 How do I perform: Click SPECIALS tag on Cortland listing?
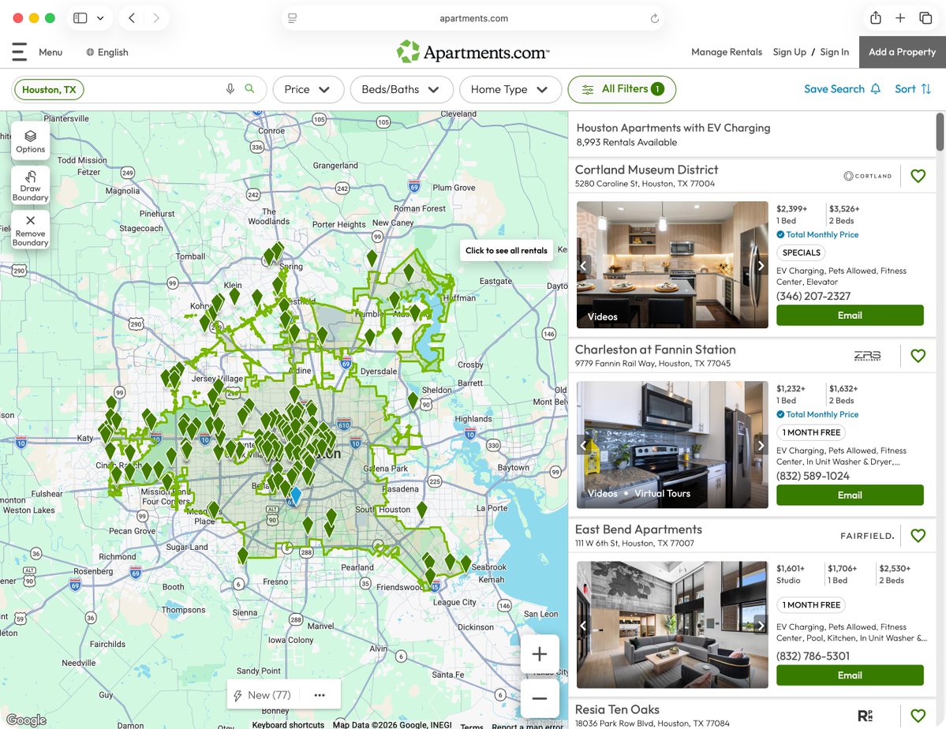801,252
